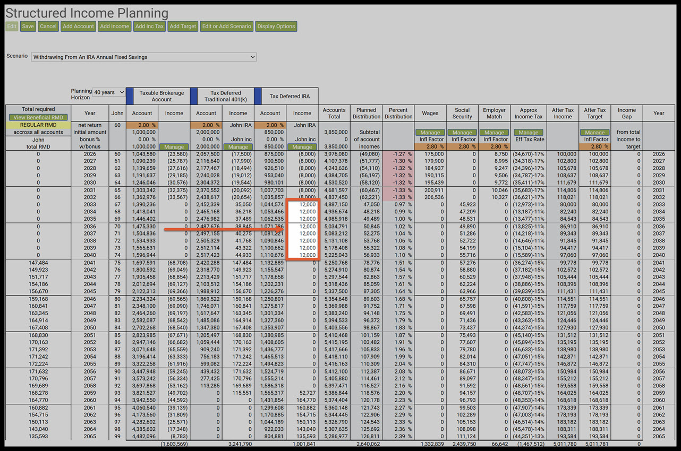Click Manage in the Employer Match column
Screen dimensions: 681x451
point(494,133)
